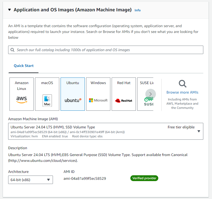
Task: Click the Red Hat logo
Action: pyautogui.click(x=124, y=100)
